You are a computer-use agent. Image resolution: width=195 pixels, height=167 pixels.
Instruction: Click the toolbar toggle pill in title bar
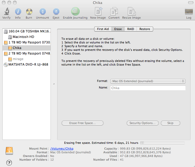(191, 3)
